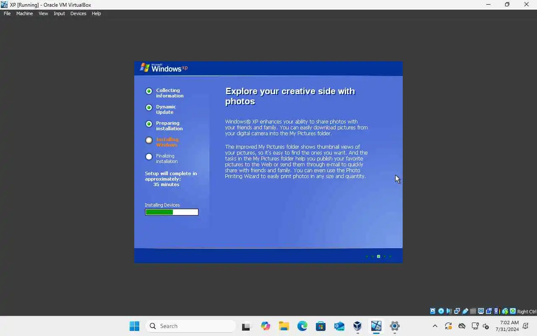Click the Preparing installation step indicator
Screen dimensions: 537x336
click(x=149, y=124)
